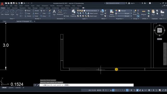This screenshot has width=167, height=94.
Task: Open the Parametric menu in menu bar
Action: click(x=60, y=6)
